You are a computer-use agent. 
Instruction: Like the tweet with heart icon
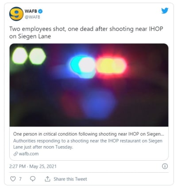pos(13,179)
